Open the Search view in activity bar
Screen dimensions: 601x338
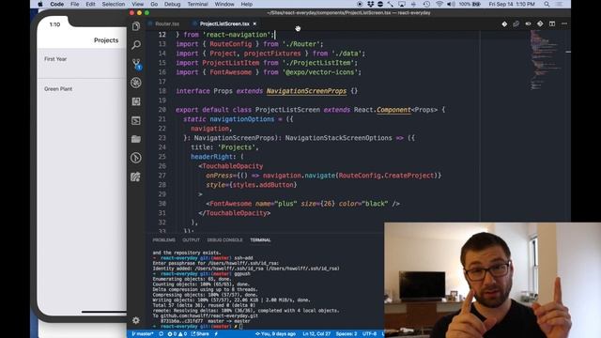coord(136,45)
